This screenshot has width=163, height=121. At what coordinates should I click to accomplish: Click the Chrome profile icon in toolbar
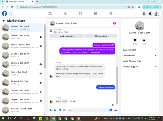pos(139,7)
